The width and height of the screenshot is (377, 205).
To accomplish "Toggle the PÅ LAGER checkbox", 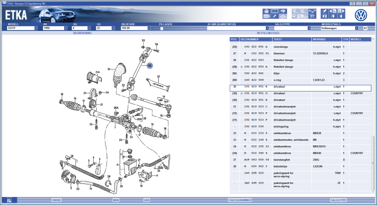I will 162,28.
